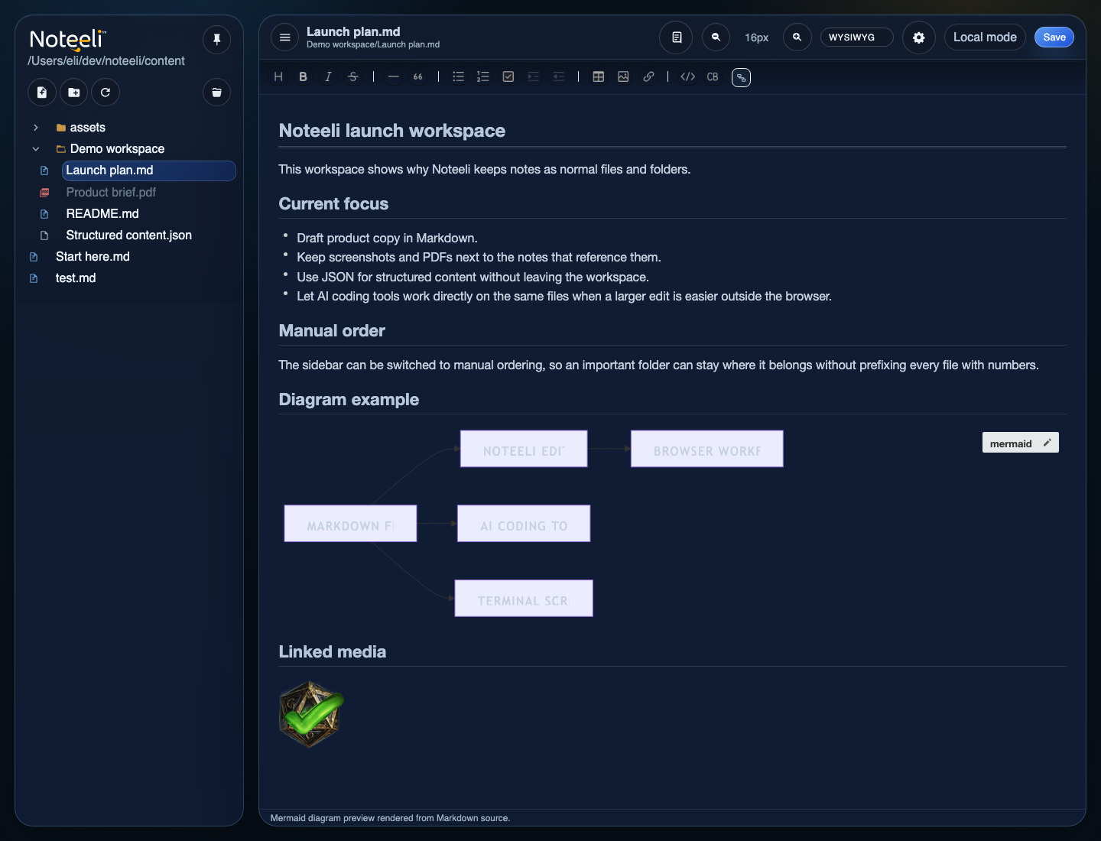Create a new folder in sidebar
This screenshot has width=1101, height=841.
click(73, 93)
